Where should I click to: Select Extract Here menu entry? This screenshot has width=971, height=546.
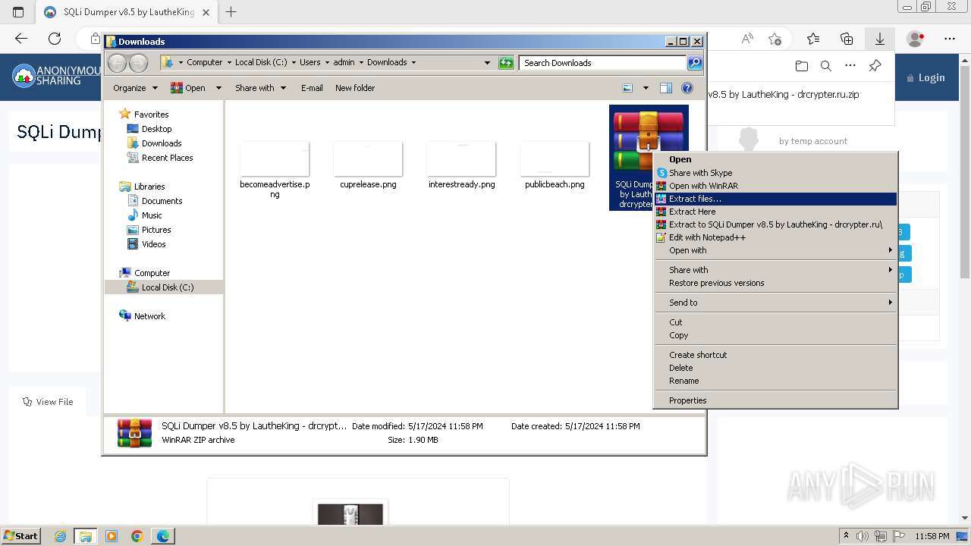[775, 212]
